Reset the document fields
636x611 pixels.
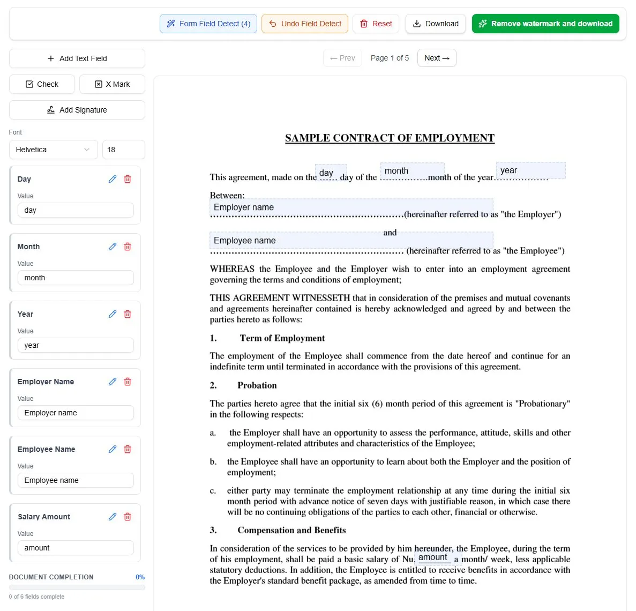coord(376,24)
